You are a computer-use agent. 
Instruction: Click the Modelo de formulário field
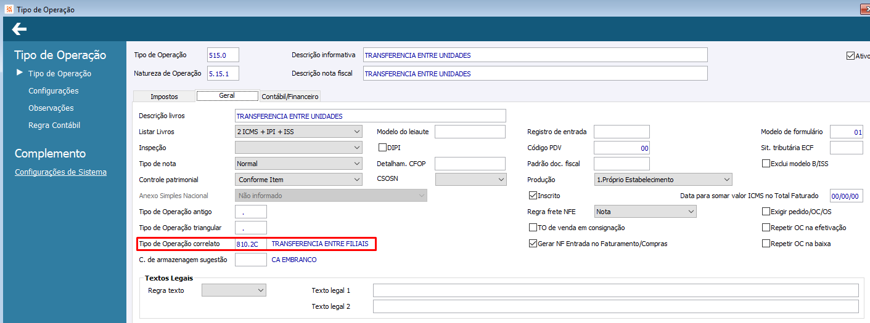tap(847, 132)
